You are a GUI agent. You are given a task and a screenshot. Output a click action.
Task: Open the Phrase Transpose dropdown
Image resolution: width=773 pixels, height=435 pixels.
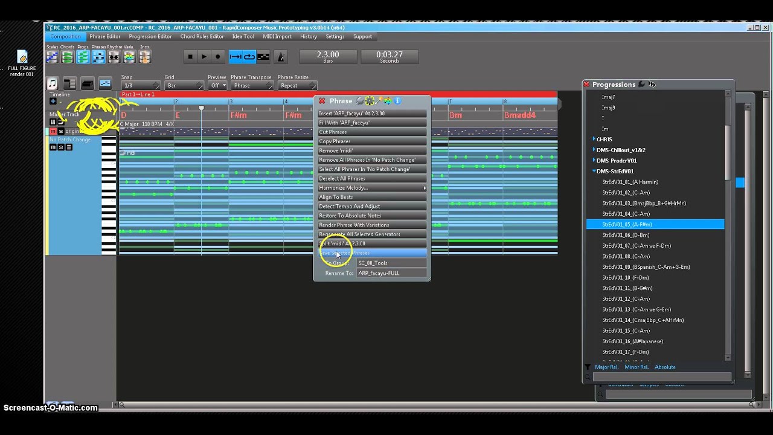click(x=252, y=86)
